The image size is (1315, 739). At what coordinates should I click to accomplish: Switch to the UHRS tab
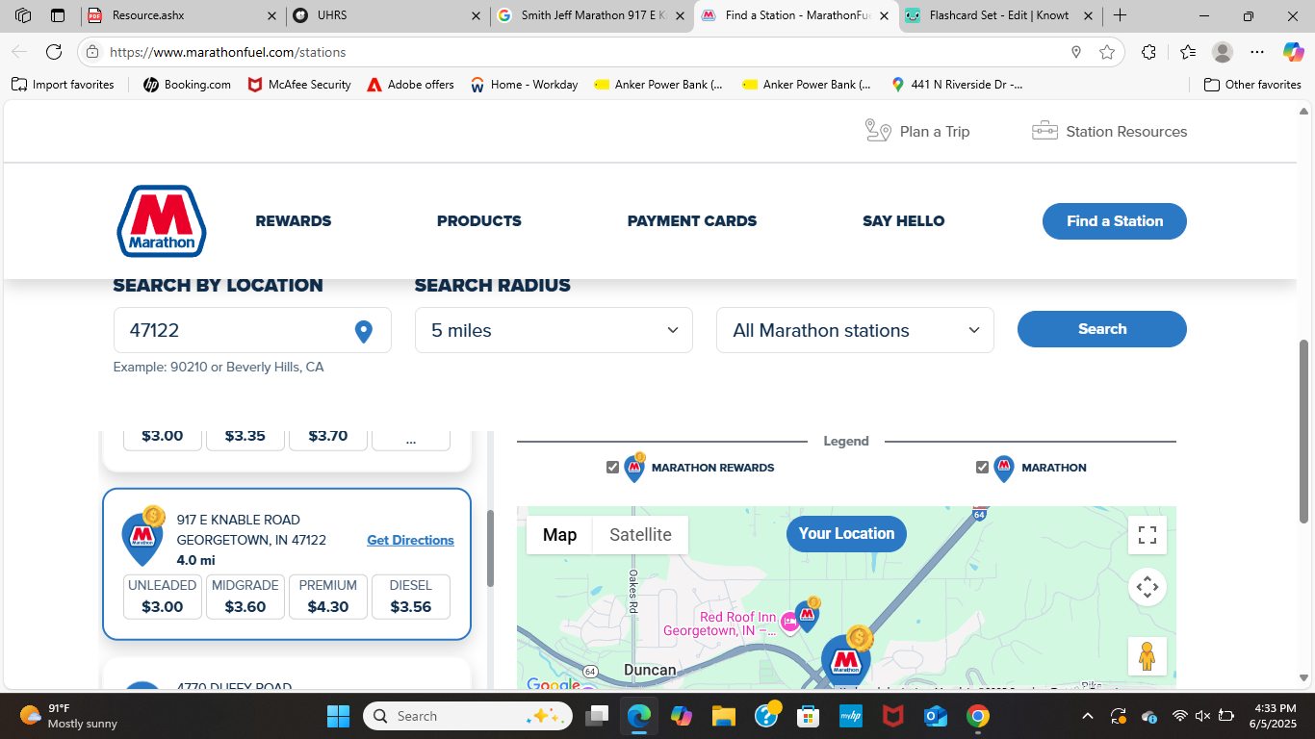point(387,15)
